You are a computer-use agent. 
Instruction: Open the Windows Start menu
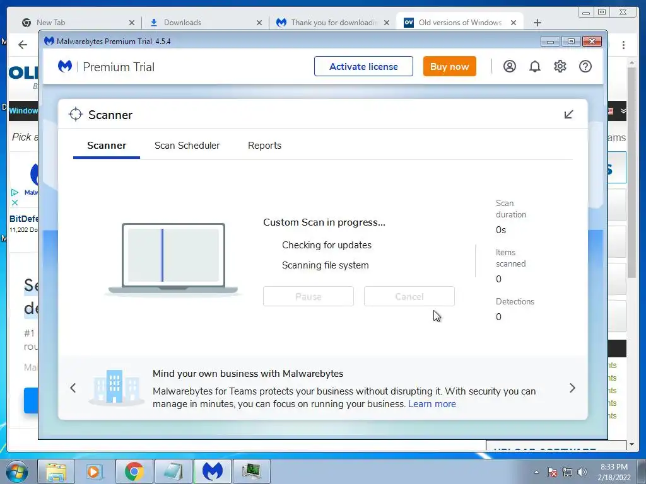[x=17, y=471]
